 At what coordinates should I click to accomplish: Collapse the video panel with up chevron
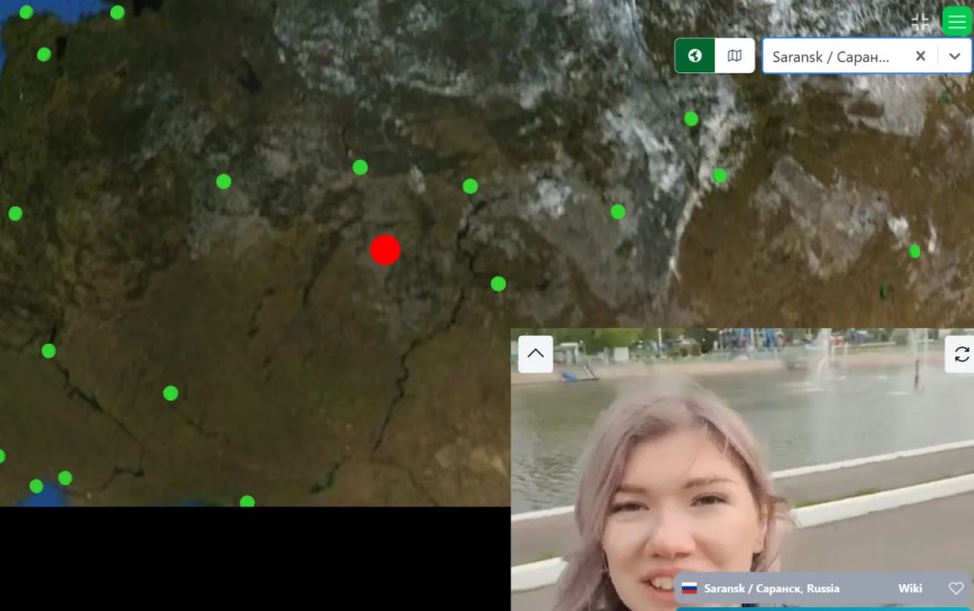tap(536, 354)
